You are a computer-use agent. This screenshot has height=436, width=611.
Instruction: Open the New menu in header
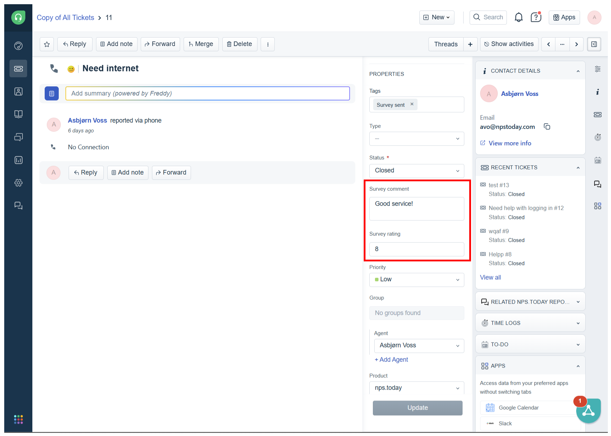(437, 17)
